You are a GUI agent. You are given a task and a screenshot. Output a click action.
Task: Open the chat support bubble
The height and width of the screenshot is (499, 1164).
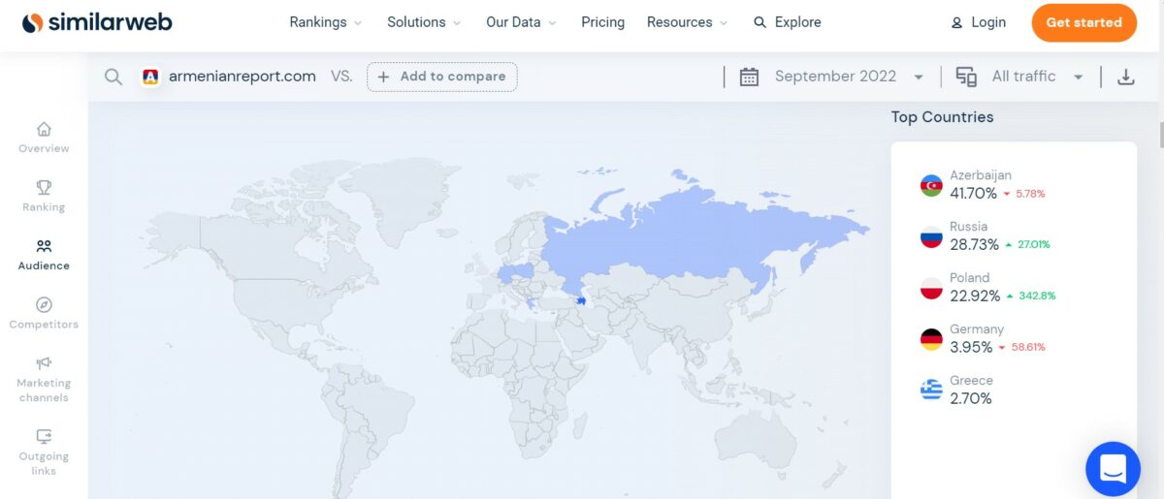tap(1113, 469)
